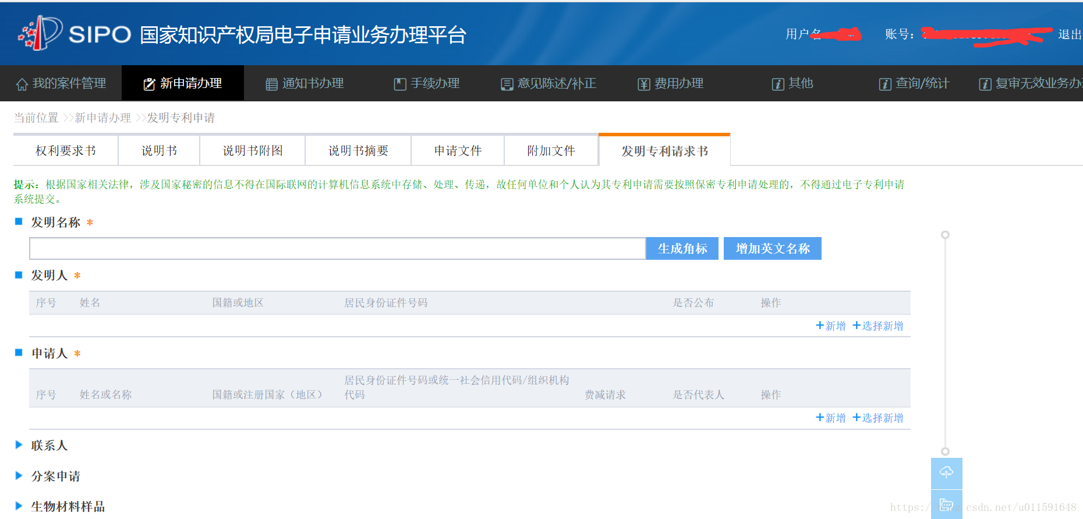Screen dimensions: 1083x519
Task: Click 国籍或注册国家（地区） column header
Action: [x=267, y=395]
